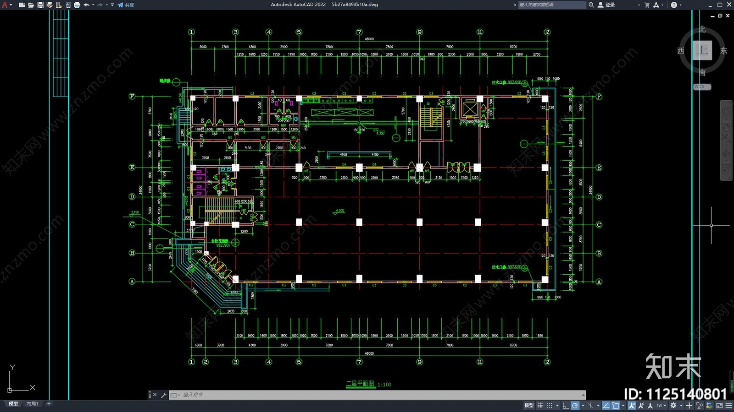Save the current drawing
The width and height of the screenshot is (734, 412).
pyautogui.click(x=40, y=5)
